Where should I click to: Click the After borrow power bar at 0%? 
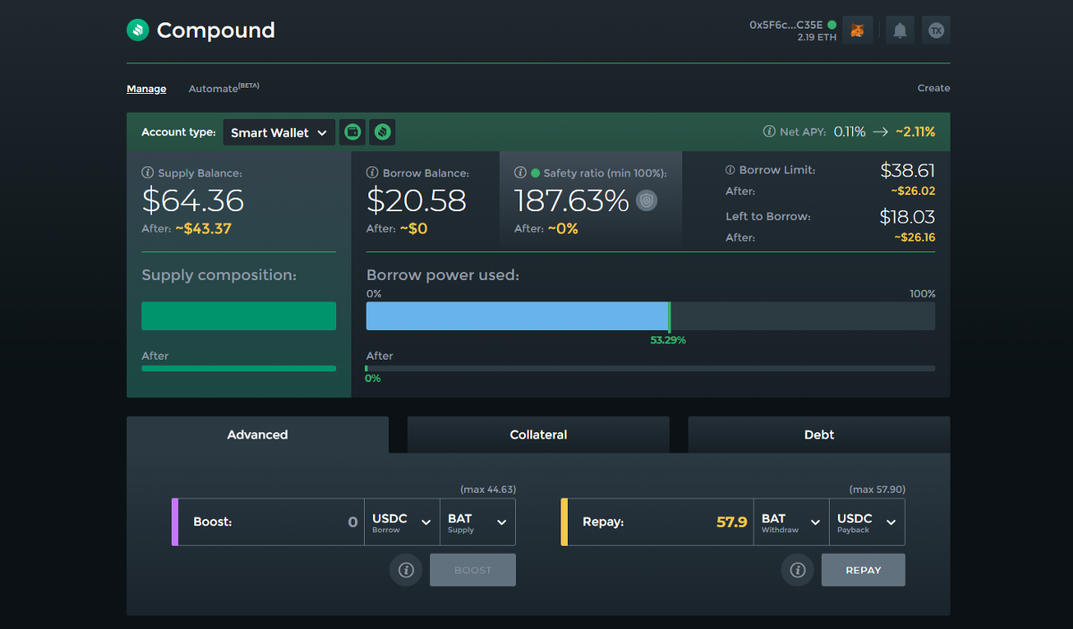651,368
